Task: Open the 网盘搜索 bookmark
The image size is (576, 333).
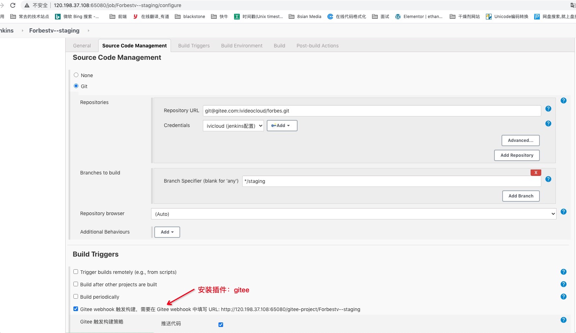Action: [555, 17]
